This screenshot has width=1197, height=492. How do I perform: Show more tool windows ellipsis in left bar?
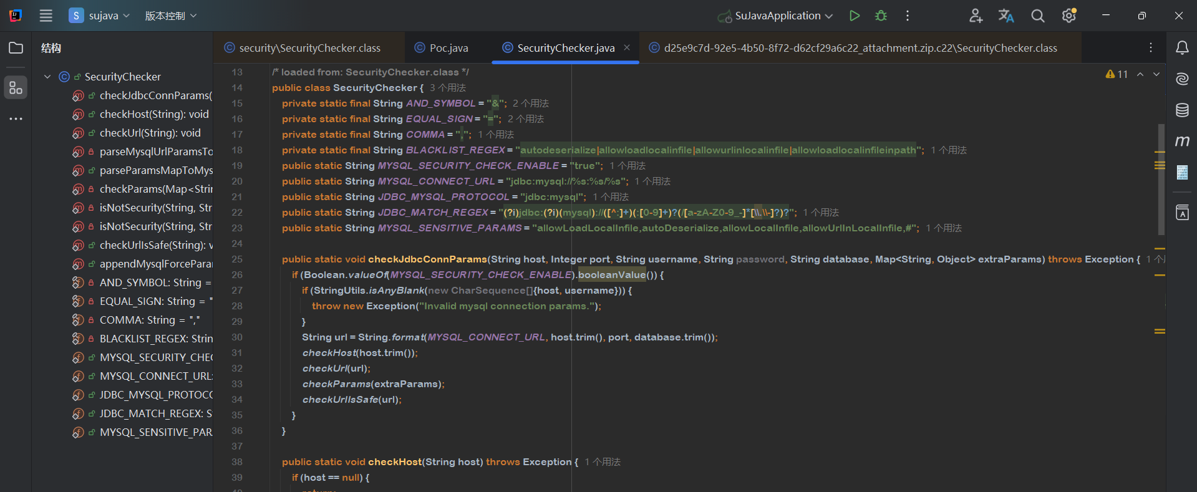tap(16, 118)
